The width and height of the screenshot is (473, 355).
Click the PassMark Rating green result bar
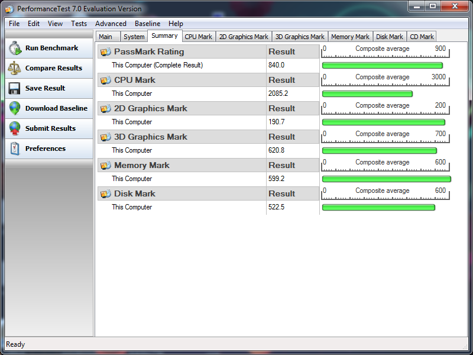pos(382,66)
